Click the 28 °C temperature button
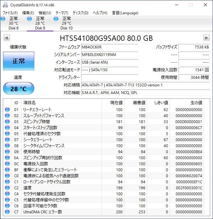213x219 pixels. [19, 89]
